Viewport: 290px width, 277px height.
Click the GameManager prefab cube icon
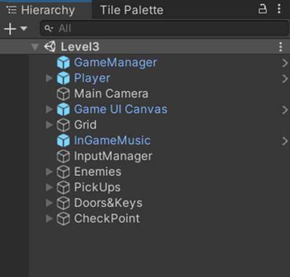[x=63, y=62]
